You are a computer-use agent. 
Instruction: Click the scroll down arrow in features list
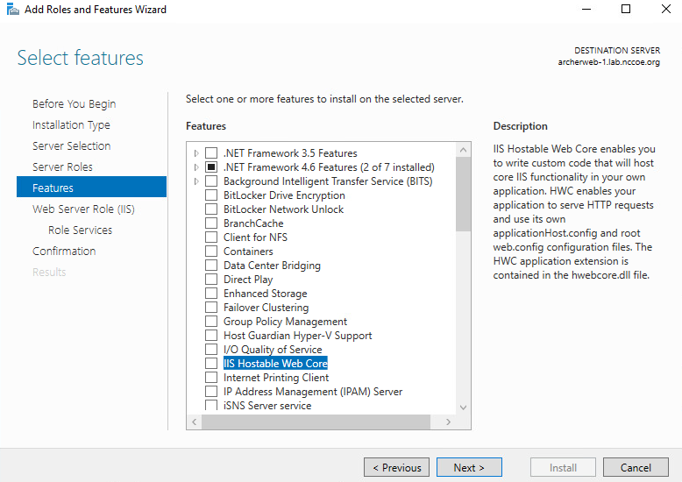pyautogui.click(x=463, y=408)
